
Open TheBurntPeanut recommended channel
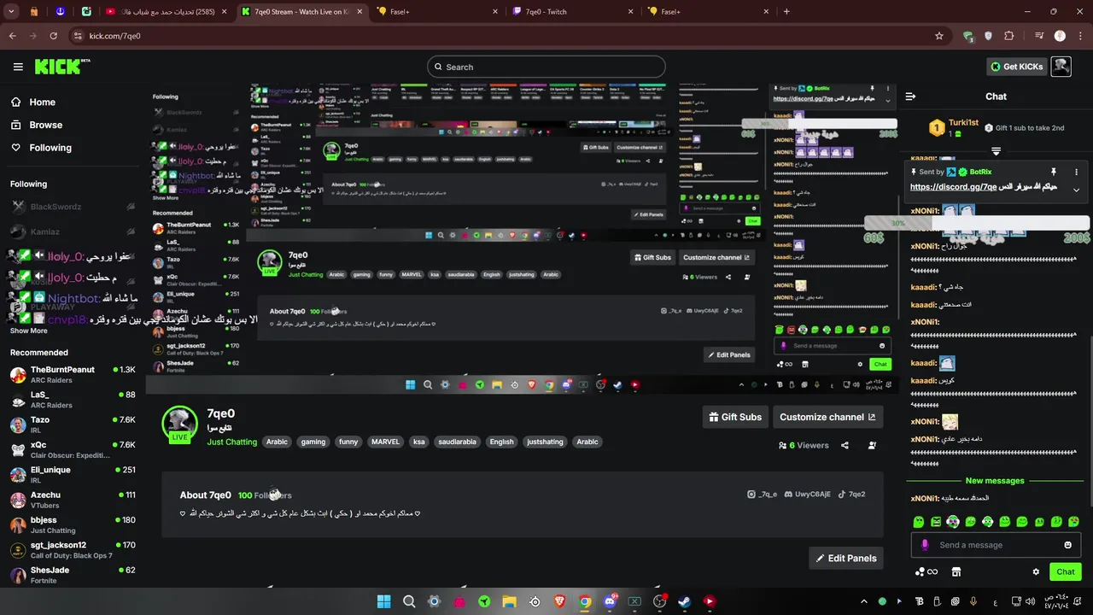click(73, 374)
